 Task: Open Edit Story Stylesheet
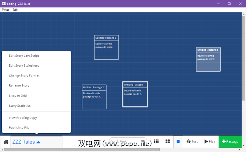(x=24, y=66)
